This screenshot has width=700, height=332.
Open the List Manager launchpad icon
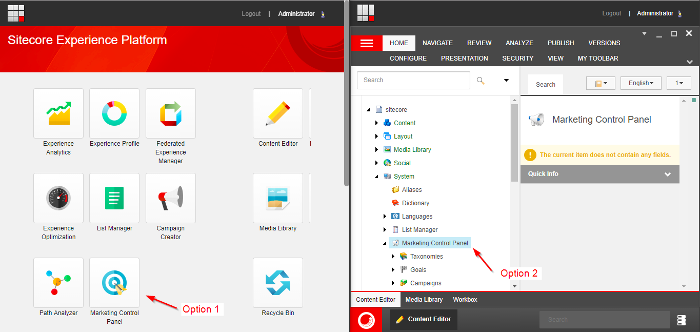click(x=114, y=198)
